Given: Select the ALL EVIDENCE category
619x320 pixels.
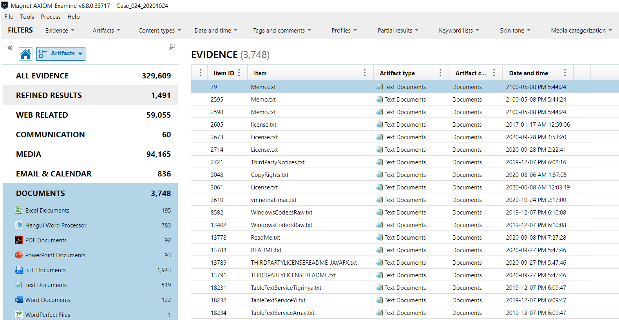Looking at the screenshot, I should coord(90,76).
